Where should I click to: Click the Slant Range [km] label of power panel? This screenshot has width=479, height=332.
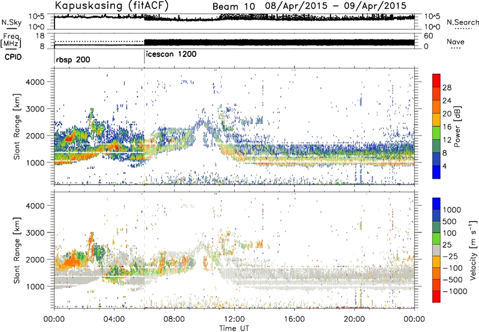(x=17, y=126)
